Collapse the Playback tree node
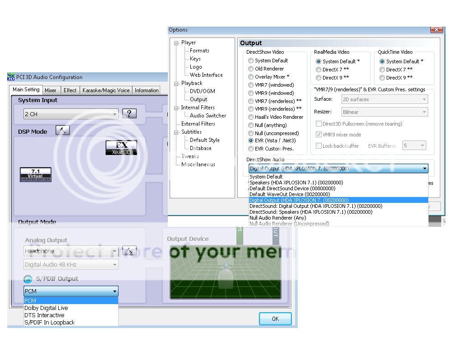 tap(176, 84)
